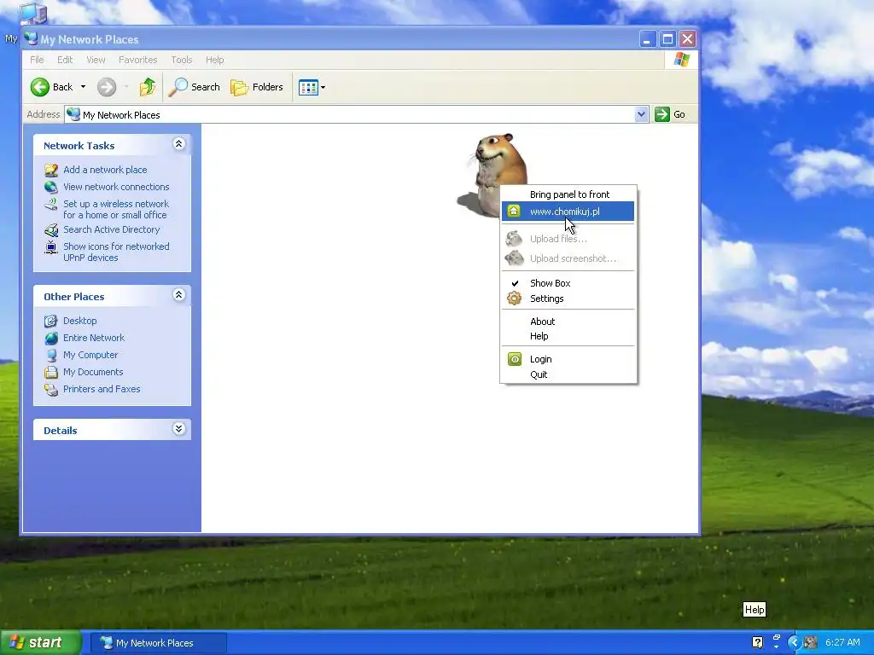This screenshot has height=655, width=874.
Task: Choose Help in the hamster context menu
Action: 568,336
